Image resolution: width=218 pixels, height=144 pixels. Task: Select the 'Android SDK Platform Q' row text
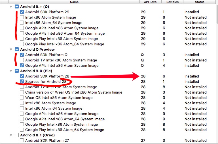point(46,55)
